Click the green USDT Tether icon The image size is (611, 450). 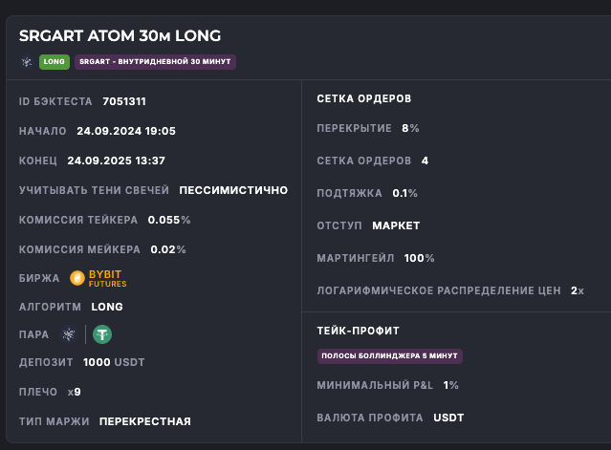(102, 334)
